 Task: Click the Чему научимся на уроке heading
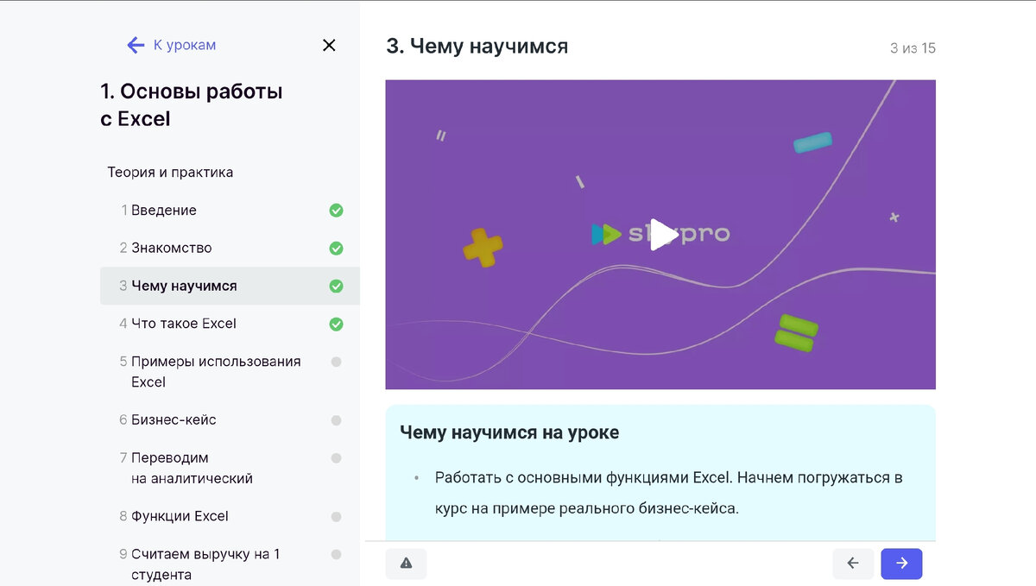point(509,432)
